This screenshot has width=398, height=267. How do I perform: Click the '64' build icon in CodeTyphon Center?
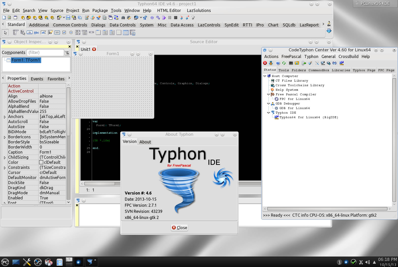[x=342, y=63]
